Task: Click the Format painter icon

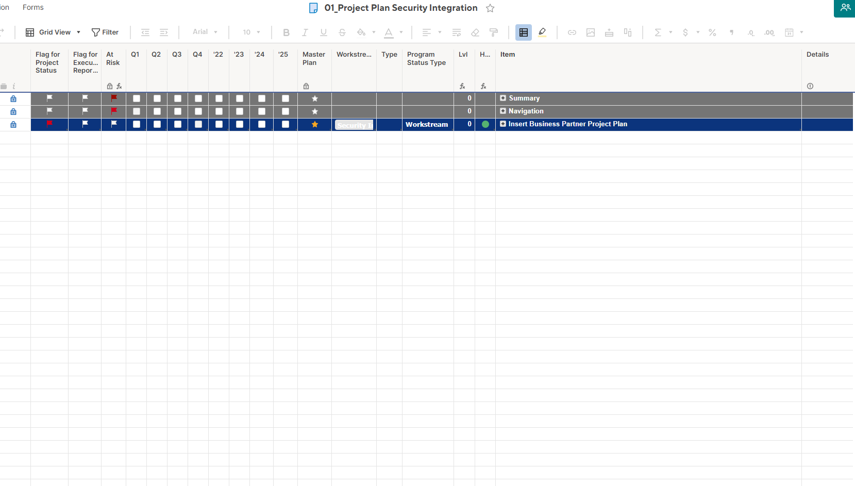Action: (494, 32)
